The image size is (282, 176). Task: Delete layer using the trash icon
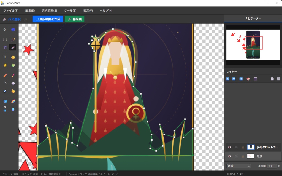click(x=278, y=79)
